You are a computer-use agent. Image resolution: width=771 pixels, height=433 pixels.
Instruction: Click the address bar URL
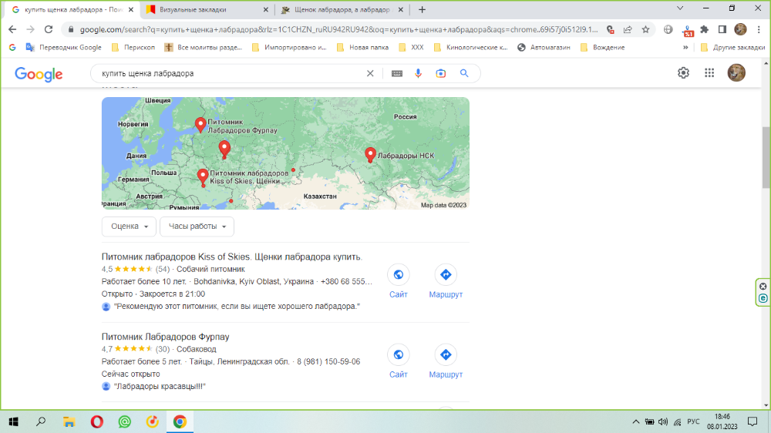[338, 29]
